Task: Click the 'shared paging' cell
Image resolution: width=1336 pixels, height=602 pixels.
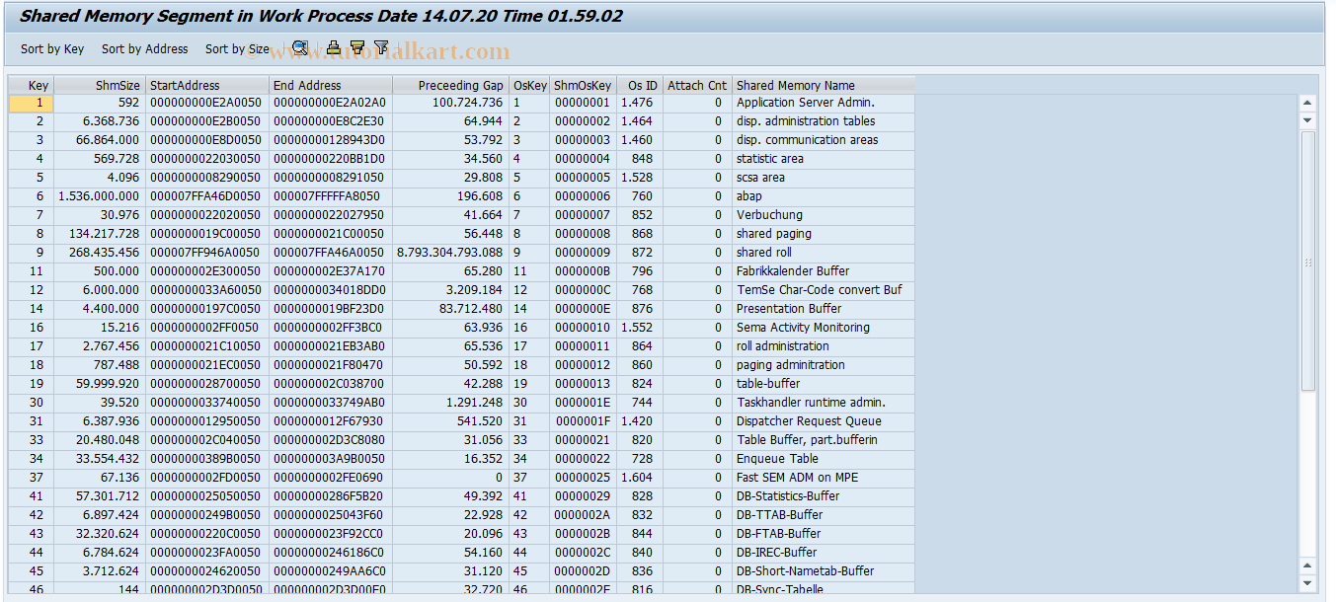Action: click(x=824, y=234)
